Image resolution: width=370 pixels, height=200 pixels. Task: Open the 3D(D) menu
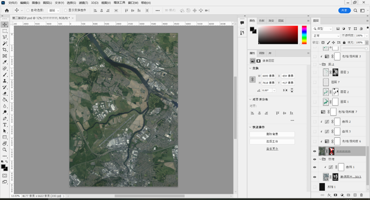click(95, 3)
